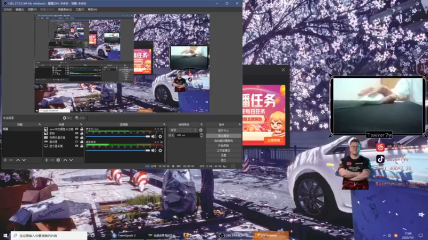Add a new source with plus icon
Screen dimensions: 428x240
point(47,160)
